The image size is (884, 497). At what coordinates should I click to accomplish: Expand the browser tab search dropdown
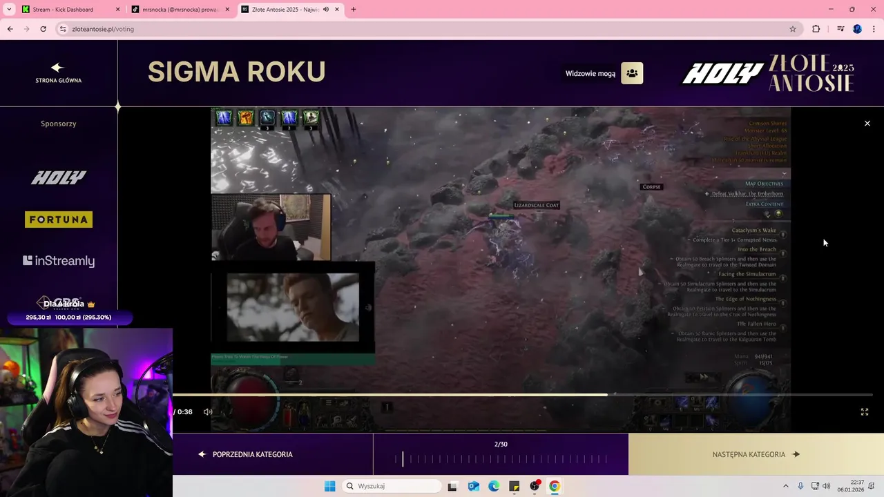[x=9, y=10]
